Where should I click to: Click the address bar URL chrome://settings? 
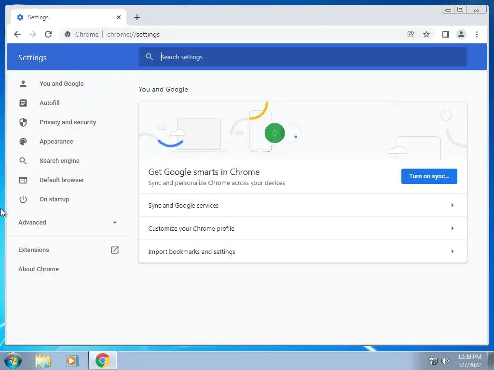point(133,34)
